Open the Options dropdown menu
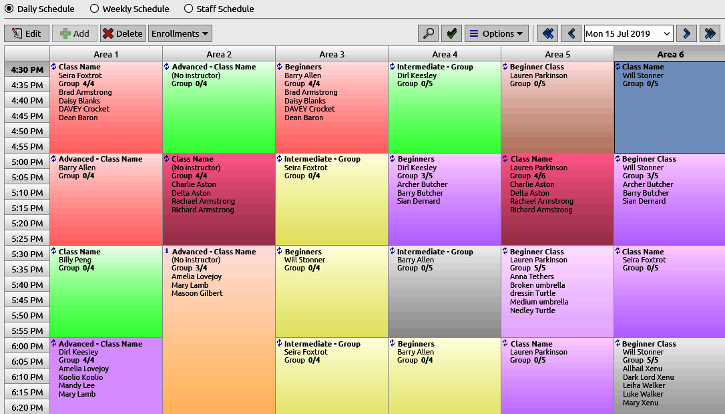The image size is (725, 414). [x=496, y=33]
